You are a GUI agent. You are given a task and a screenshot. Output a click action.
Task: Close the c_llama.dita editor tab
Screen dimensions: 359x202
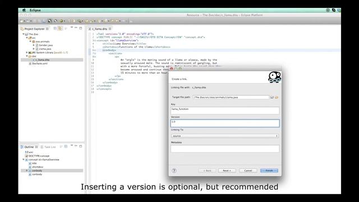(x=110, y=29)
